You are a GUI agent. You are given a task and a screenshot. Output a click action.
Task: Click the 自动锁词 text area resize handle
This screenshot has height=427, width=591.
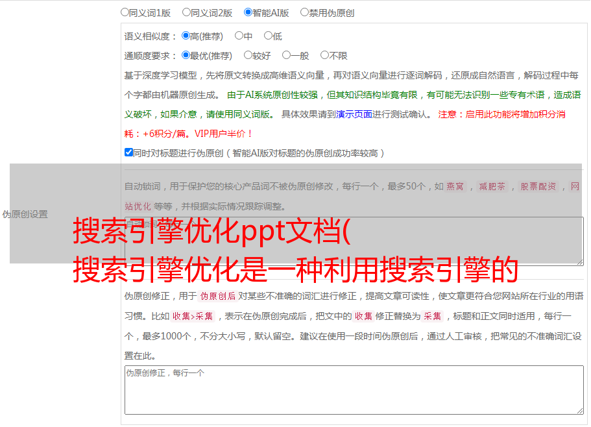click(579, 261)
